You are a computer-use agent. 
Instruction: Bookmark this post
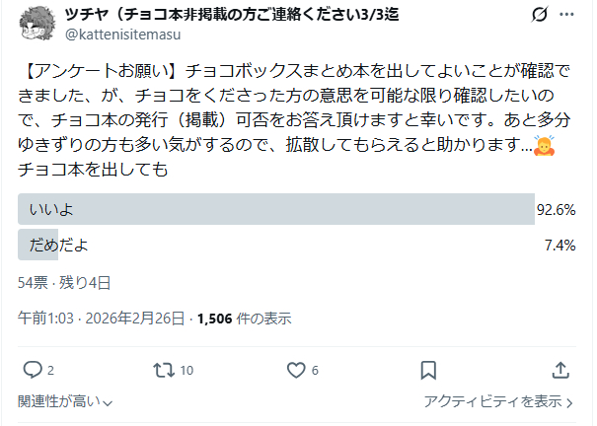click(428, 370)
